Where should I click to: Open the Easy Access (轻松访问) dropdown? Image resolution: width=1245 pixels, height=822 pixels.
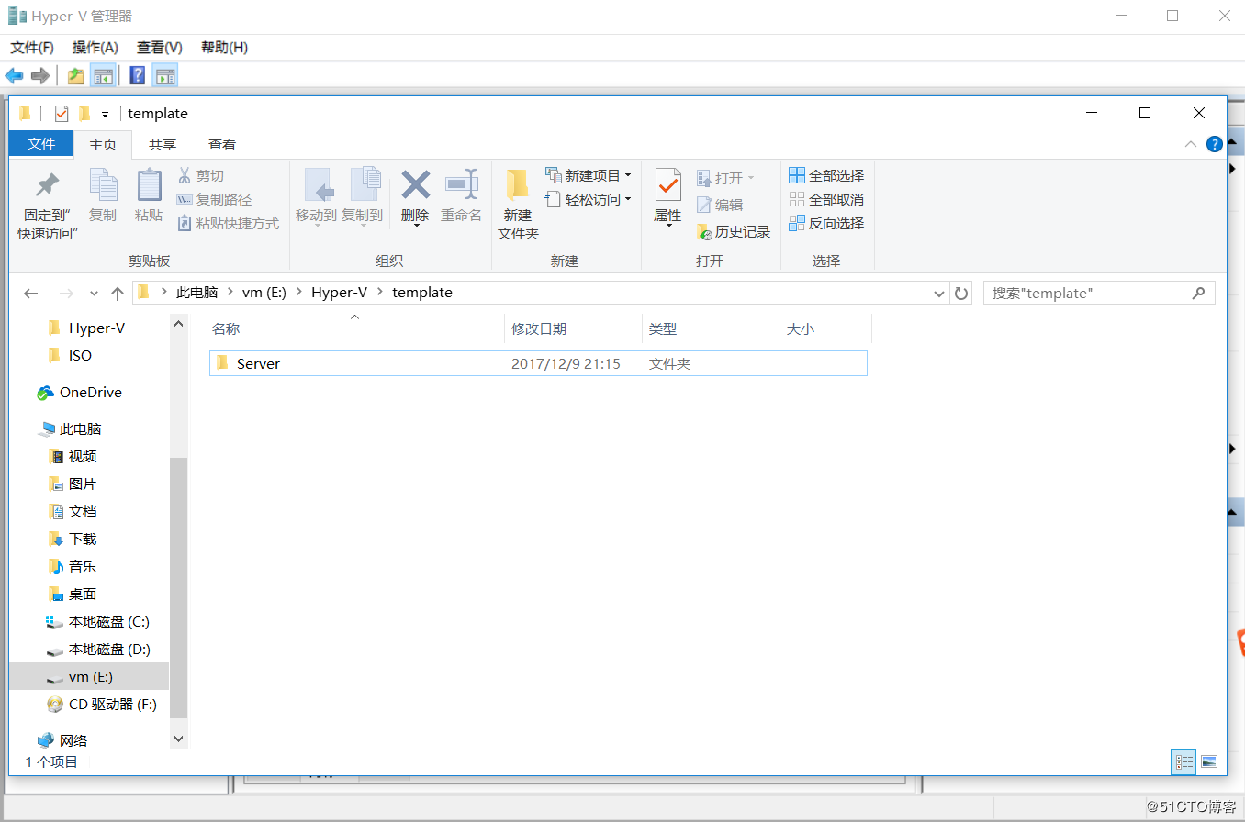[x=589, y=198]
